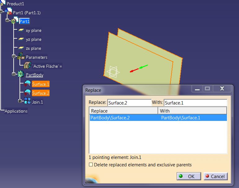This screenshot has width=239, height=188.
Task: Click the Part1 document icon
Action: tap(15, 20)
